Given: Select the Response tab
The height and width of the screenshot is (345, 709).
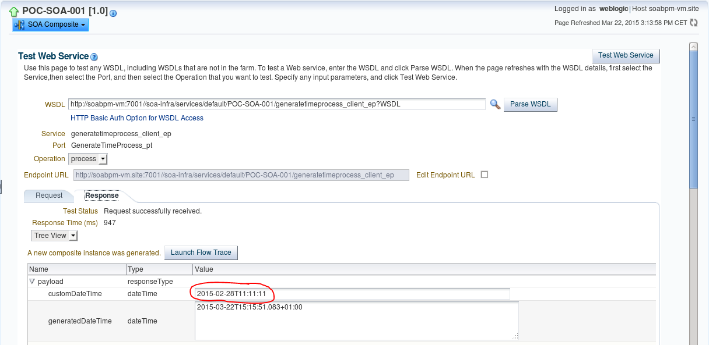Looking at the screenshot, I should (100, 195).
